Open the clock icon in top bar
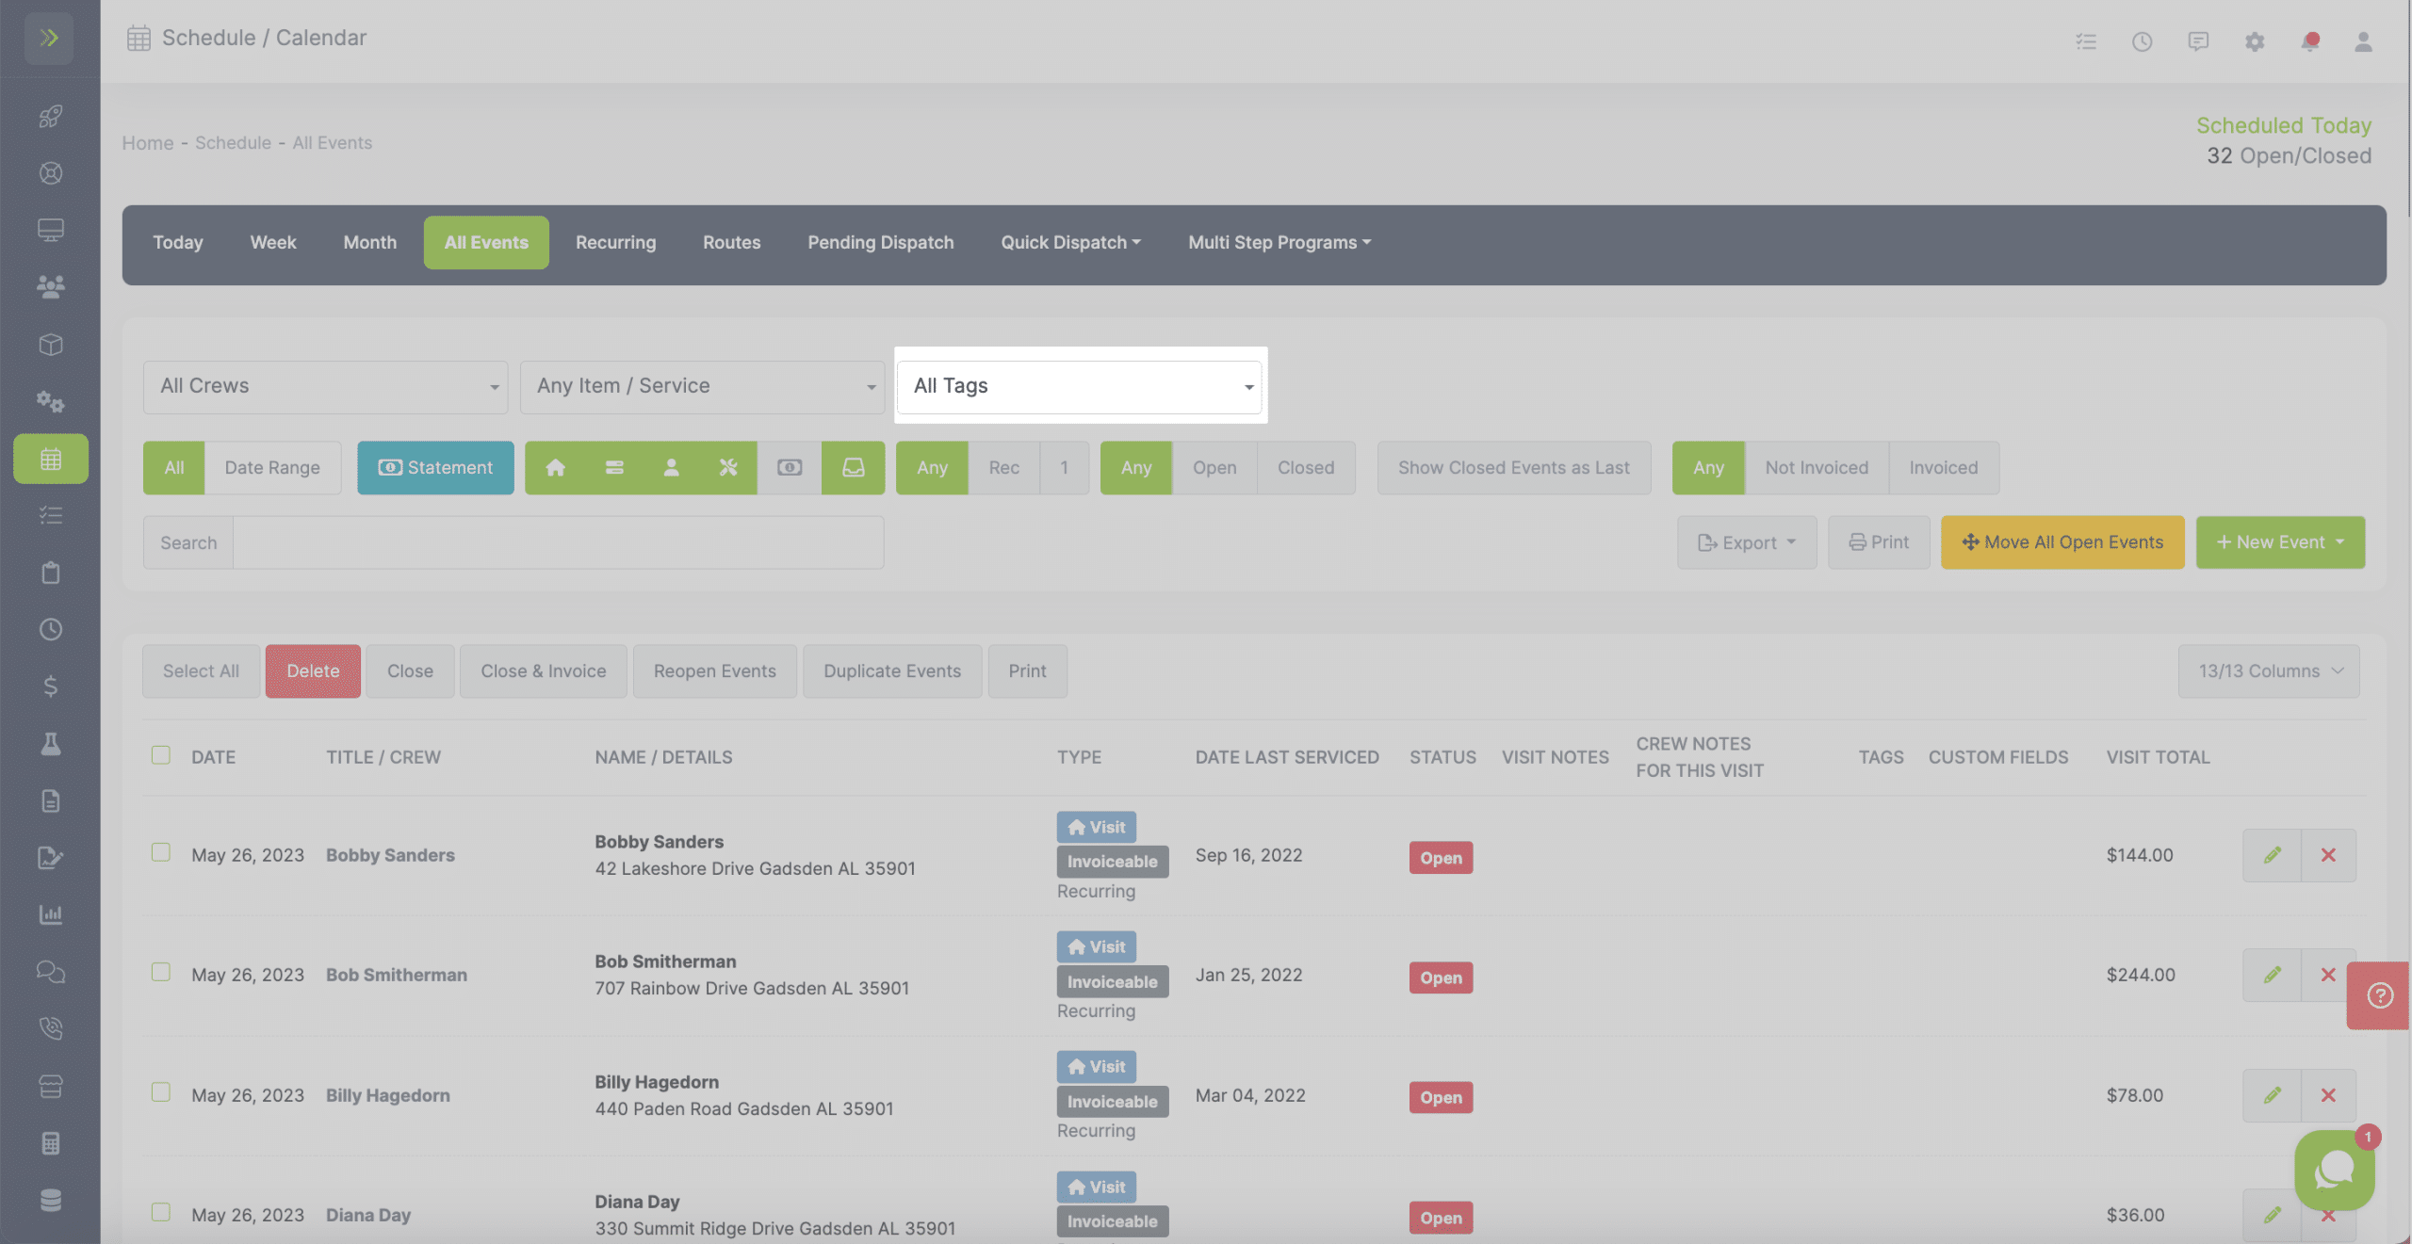2412x1244 pixels. (x=2142, y=41)
